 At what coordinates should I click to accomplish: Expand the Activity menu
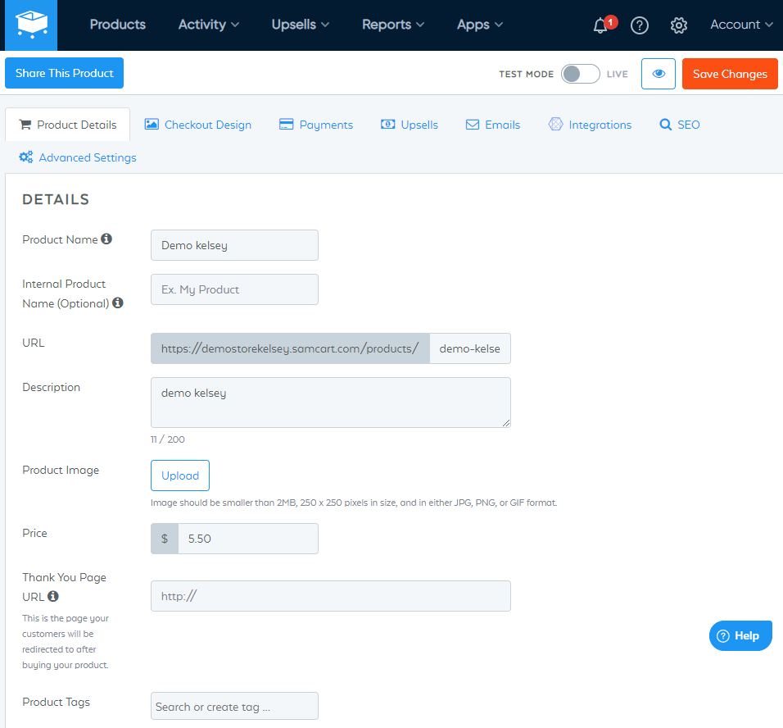[x=208, y=25]
